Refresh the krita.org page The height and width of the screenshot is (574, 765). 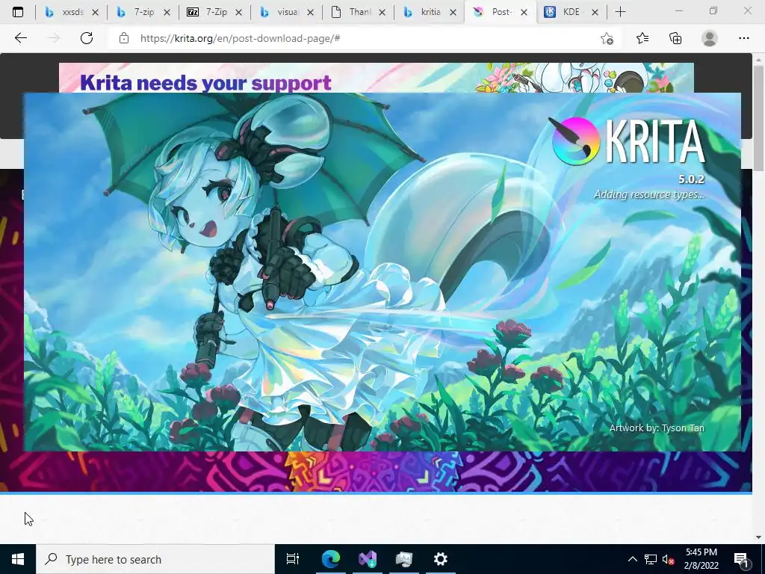pyautogui.click(x=87, y=38)
